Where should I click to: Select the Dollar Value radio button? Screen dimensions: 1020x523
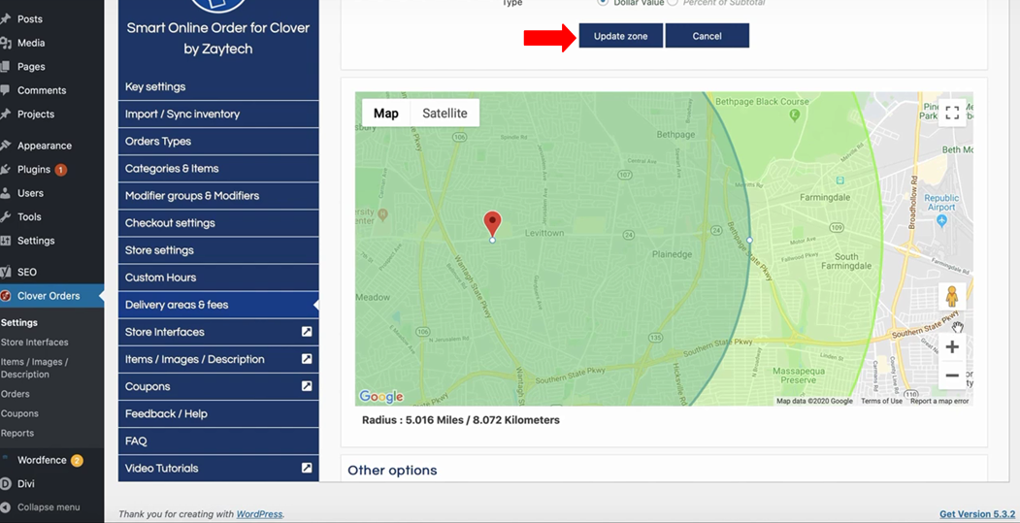tap(603, 2)
